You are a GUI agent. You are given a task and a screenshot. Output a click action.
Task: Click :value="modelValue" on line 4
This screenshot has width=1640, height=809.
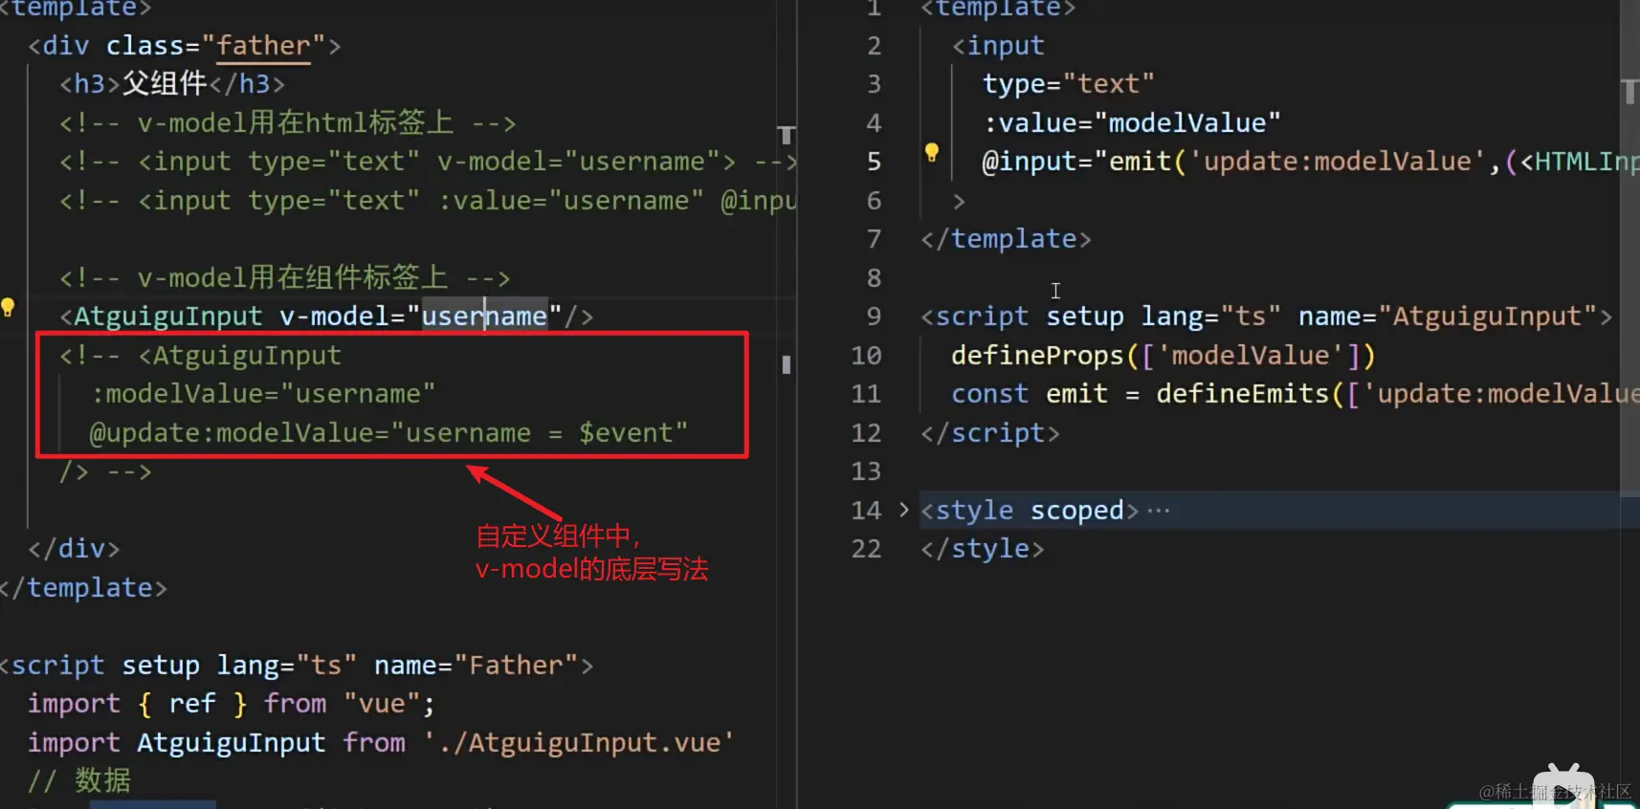[x=1132, y=123]
